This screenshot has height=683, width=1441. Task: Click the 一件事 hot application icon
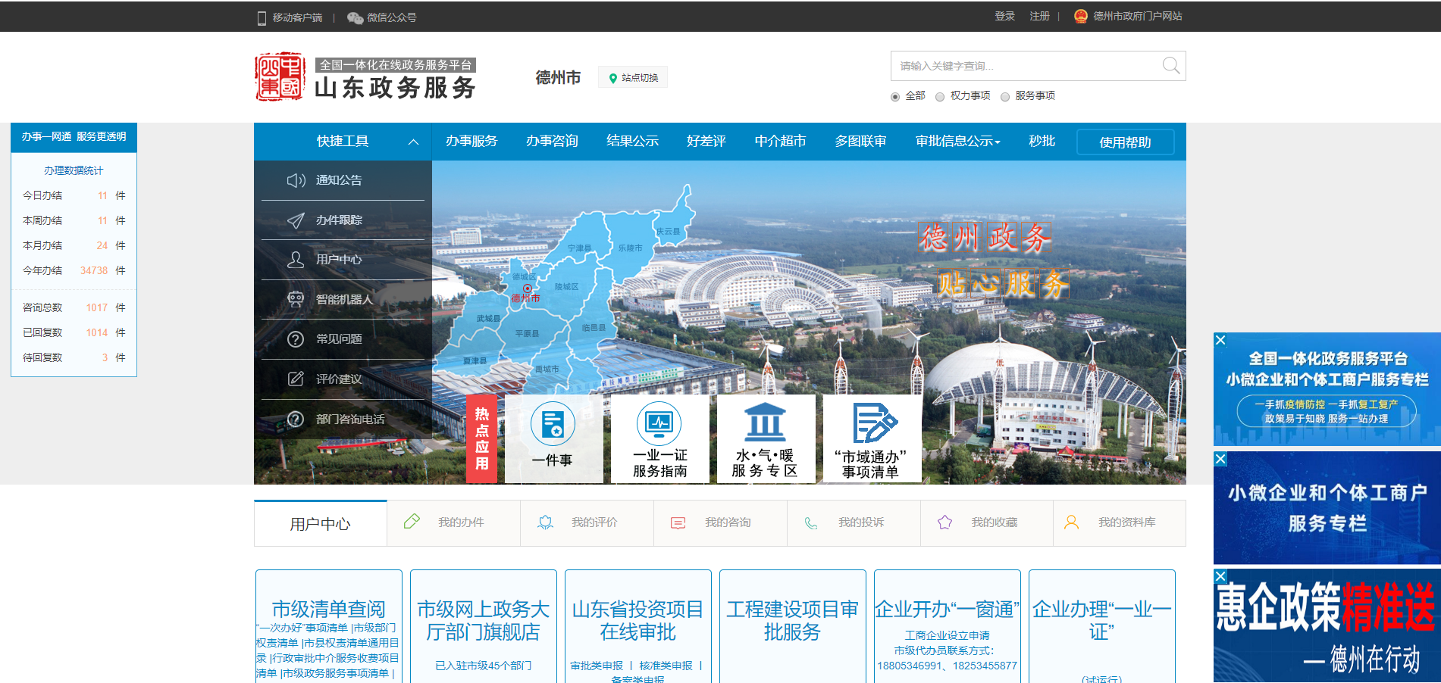click(x=553, y=424)
